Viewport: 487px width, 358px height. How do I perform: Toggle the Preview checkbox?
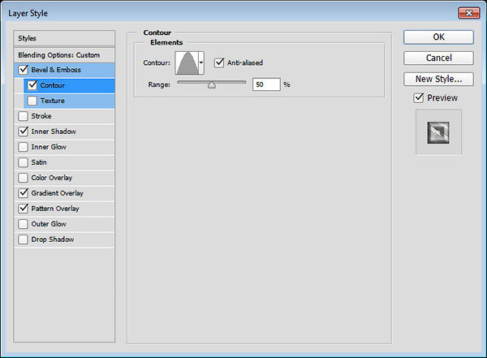[419, 98]
